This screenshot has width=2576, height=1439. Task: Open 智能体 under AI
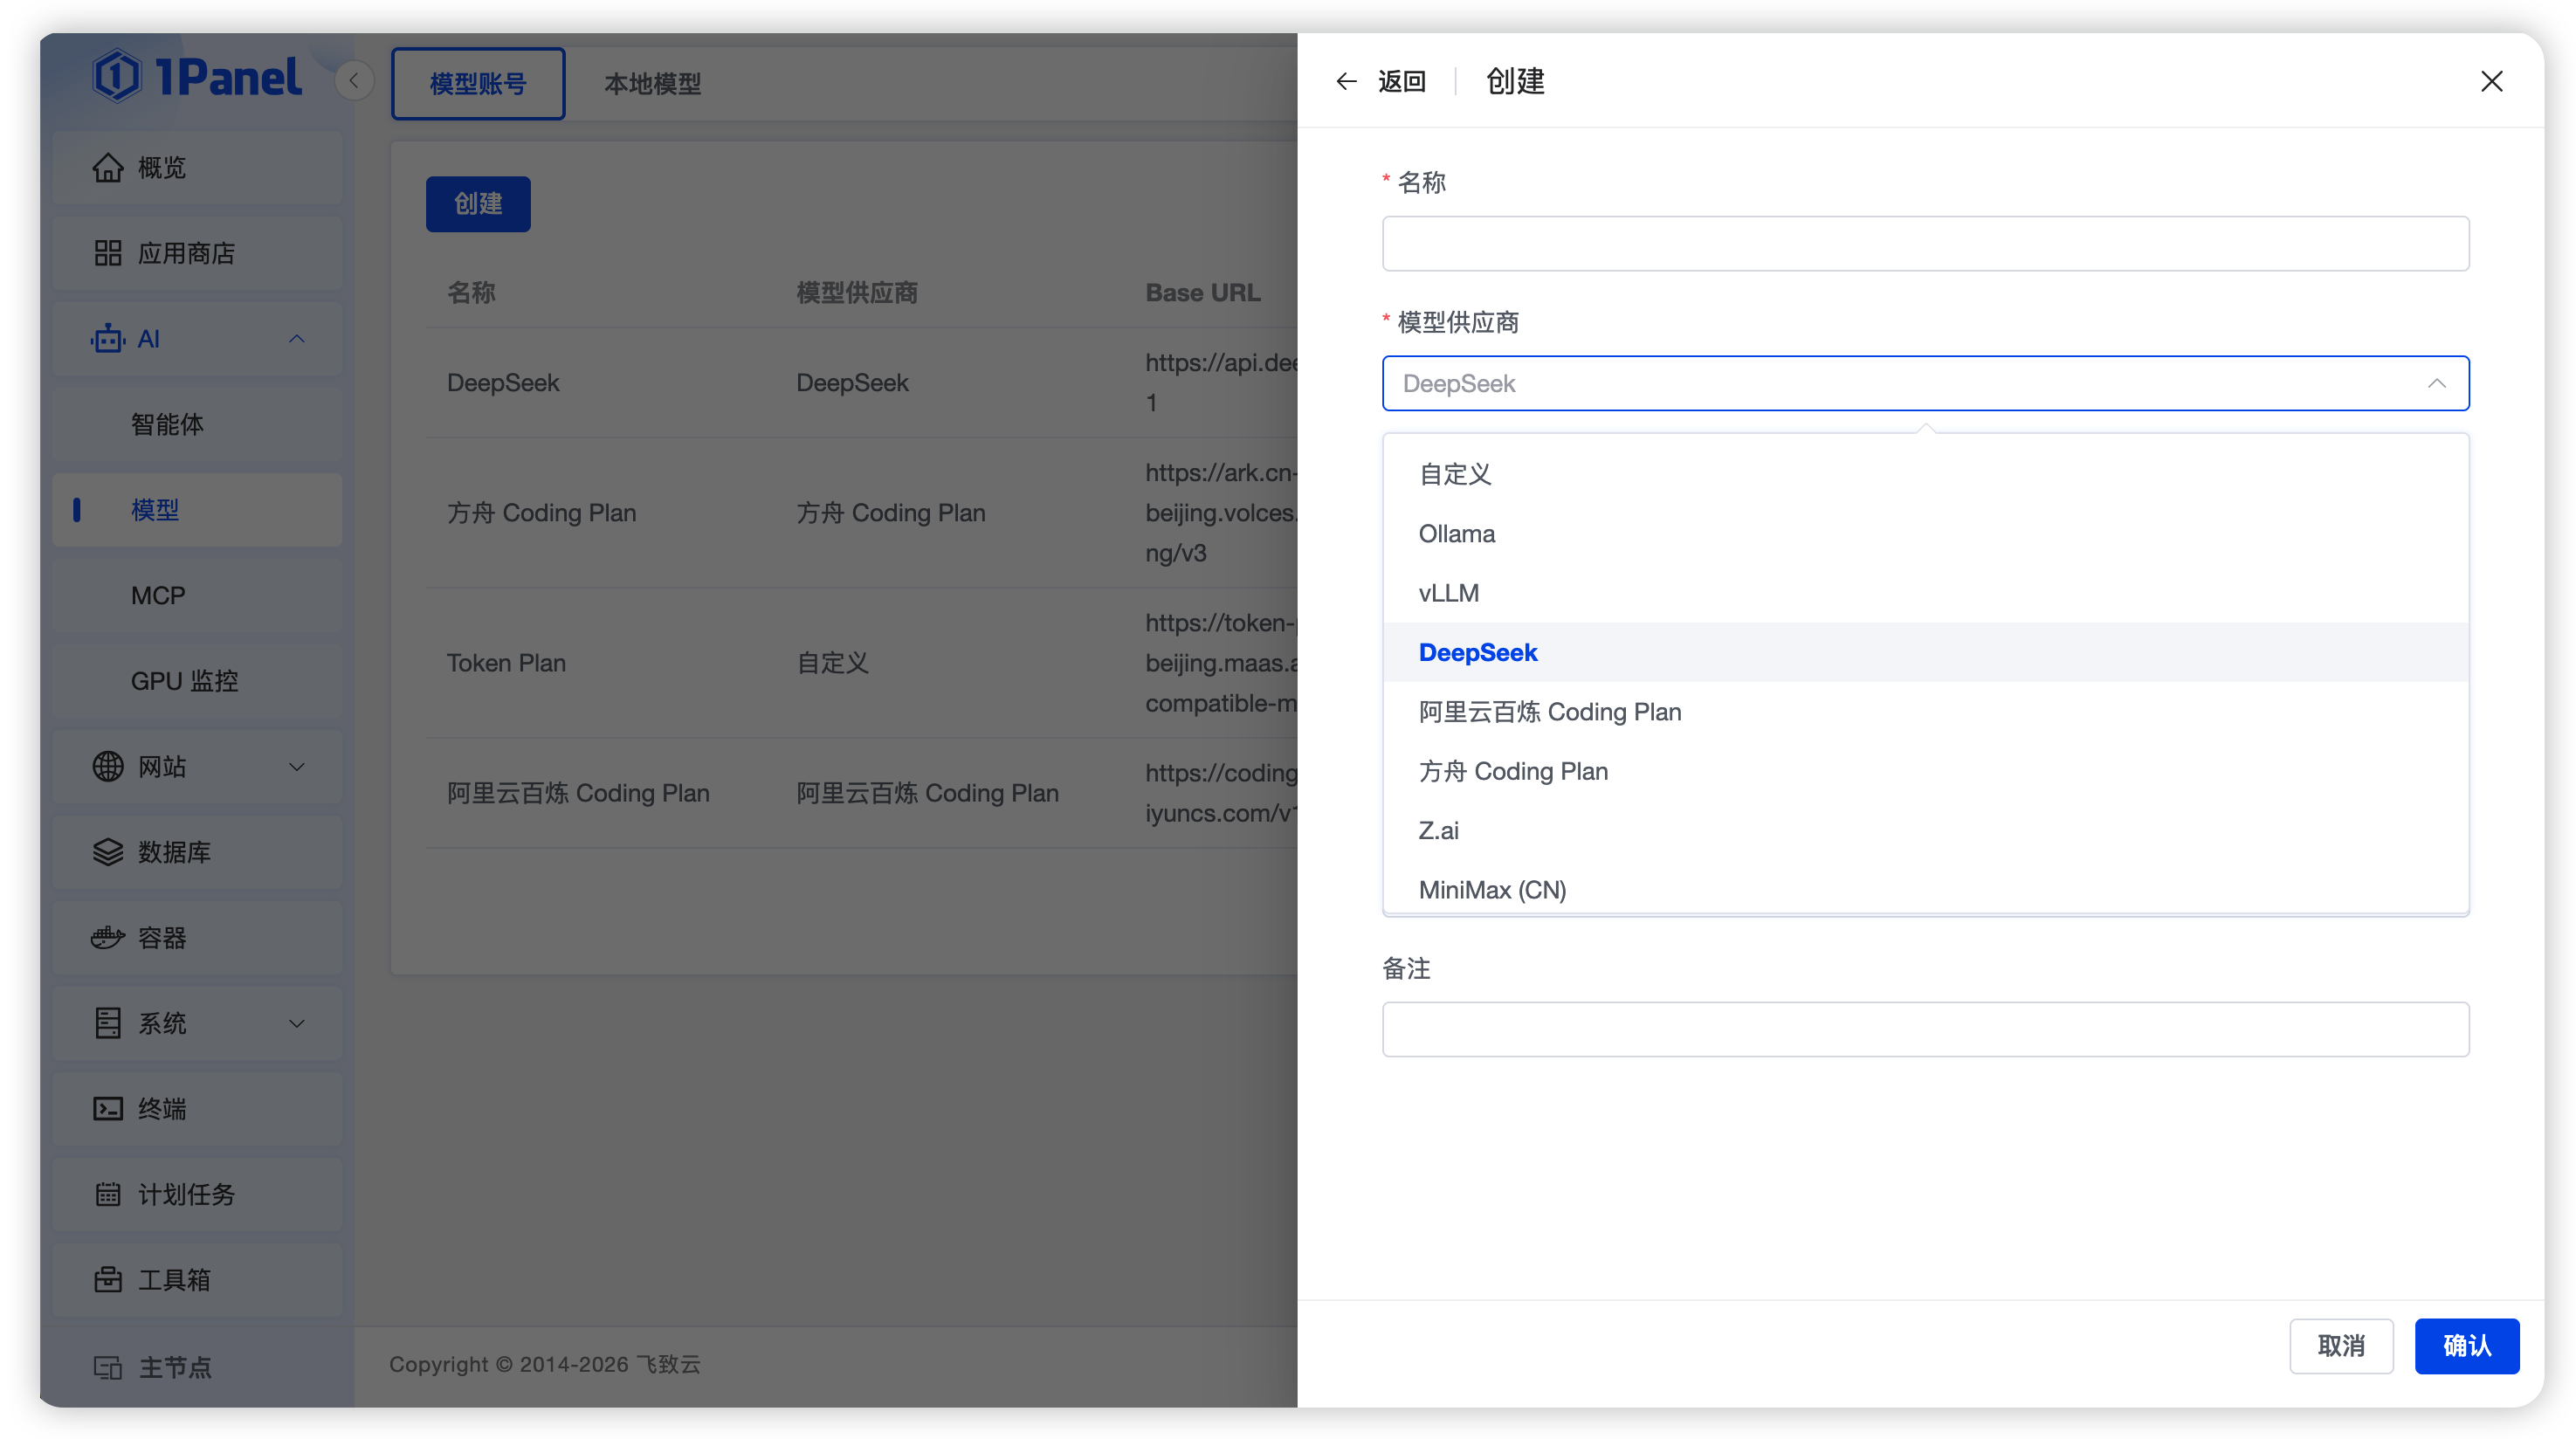coord(197,424)
